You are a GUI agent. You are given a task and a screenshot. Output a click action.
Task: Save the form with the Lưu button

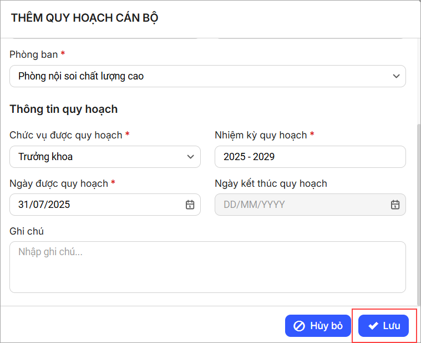[383, 326]
